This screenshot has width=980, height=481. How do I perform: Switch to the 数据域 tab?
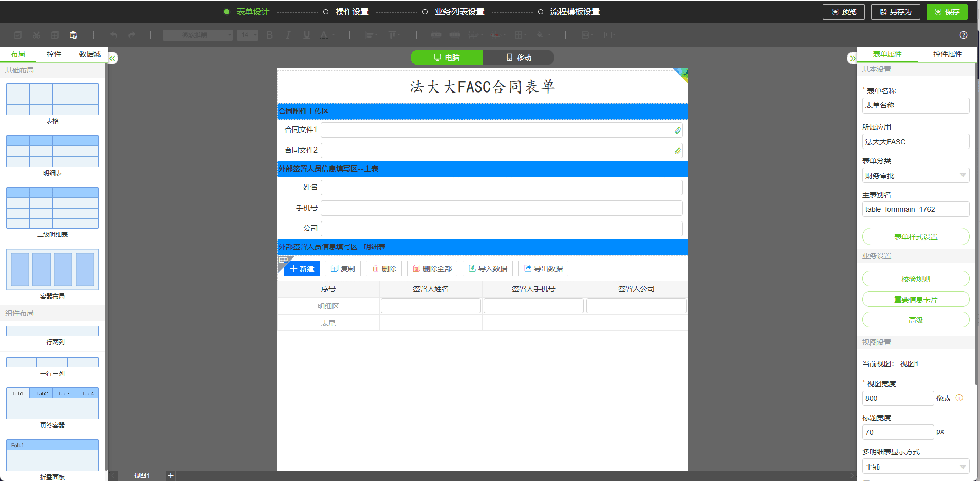click(x=90, y=54)
